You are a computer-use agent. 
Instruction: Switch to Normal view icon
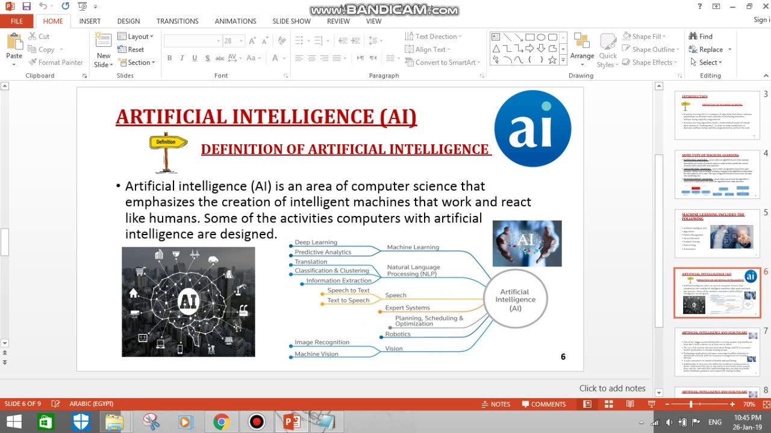point(587,404)
